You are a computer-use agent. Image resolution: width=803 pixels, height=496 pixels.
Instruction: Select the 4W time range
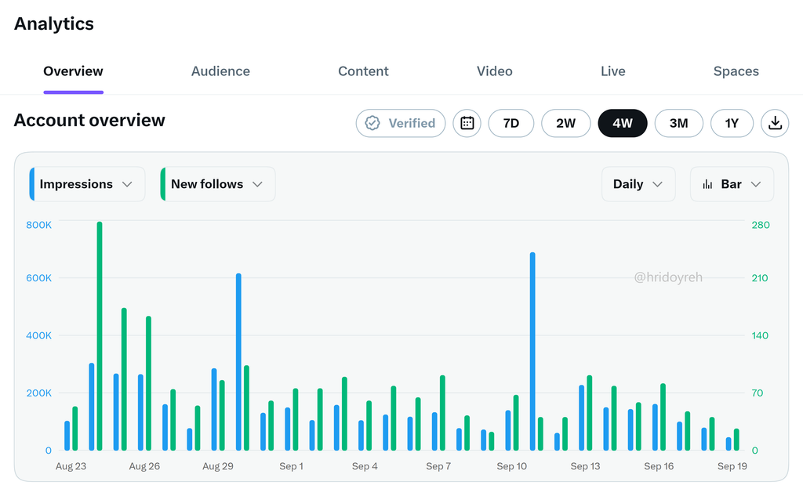[x=623, y=123]
